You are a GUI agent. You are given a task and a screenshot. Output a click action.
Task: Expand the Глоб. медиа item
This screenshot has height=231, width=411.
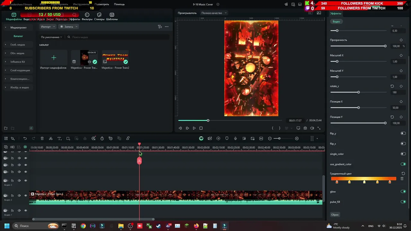click(5, 45)
